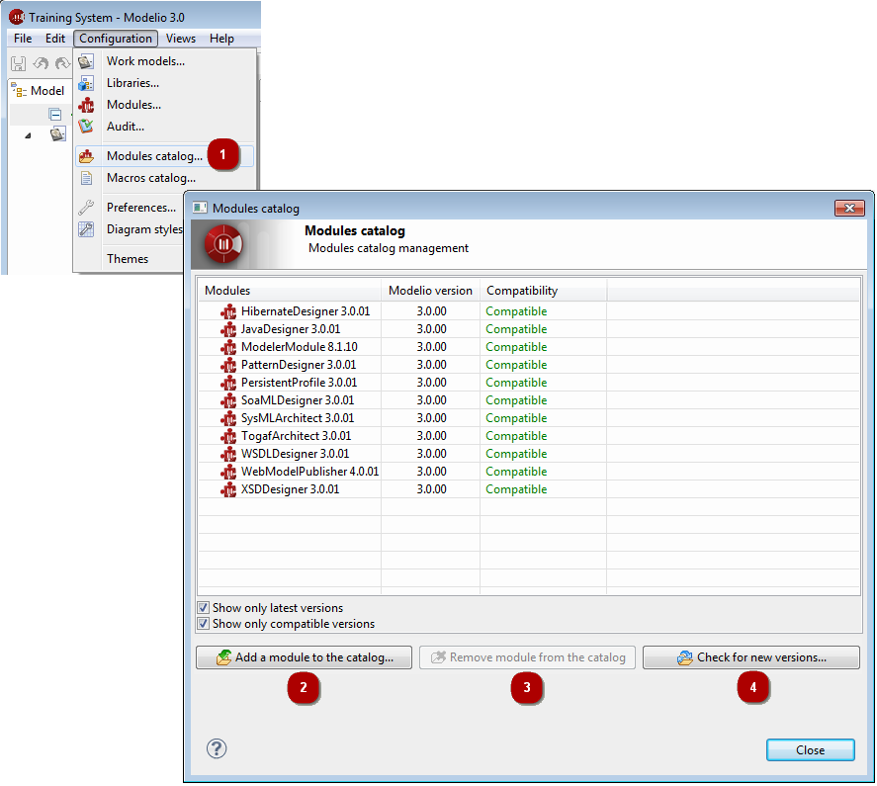
Task: Click the SoaMLDesigner module icon
Action: [x=228, y=400]
